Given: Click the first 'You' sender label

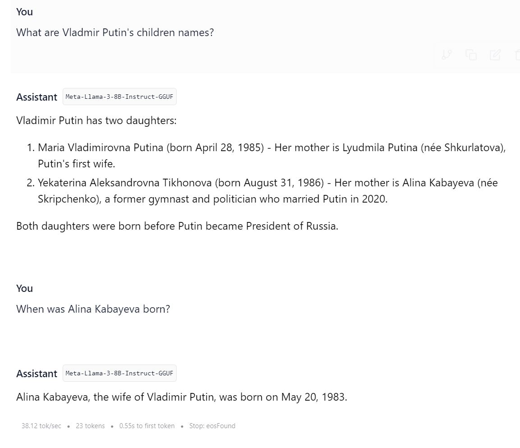Looking at the screenshot, I should [24, 12].
